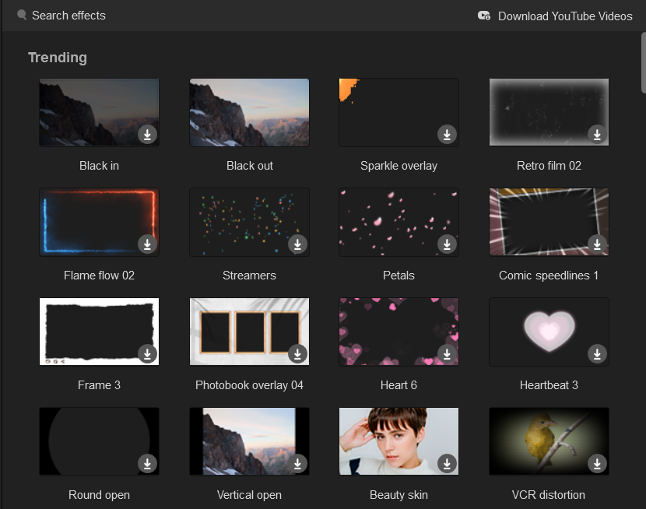Select the Comic speedlines 1 thumbnail
The width and height of the screenshot is (646, 509).
[x=549, y=222]
